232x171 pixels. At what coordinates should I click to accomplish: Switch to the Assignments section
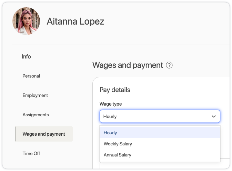36,115
